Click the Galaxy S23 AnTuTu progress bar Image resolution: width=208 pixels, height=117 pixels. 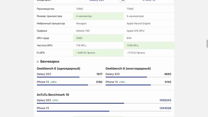point(104,103)
